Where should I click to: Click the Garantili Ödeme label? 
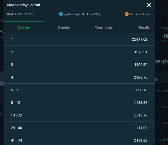140,14
